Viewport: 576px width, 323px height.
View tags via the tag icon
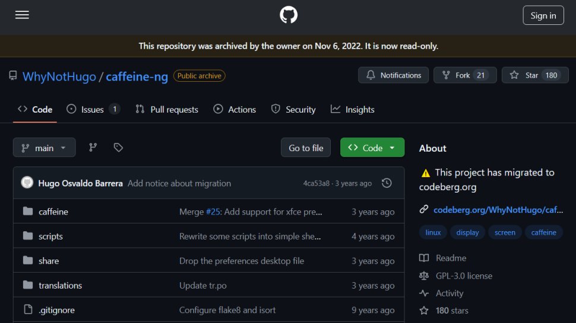(x=118, y=148)
